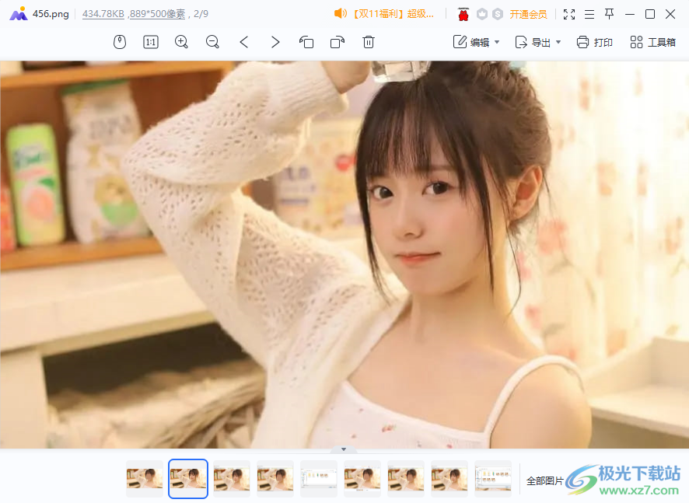Open the 双11福利 promotion announcement
Viewport: 689px width, 503px height.
[393, 14]
